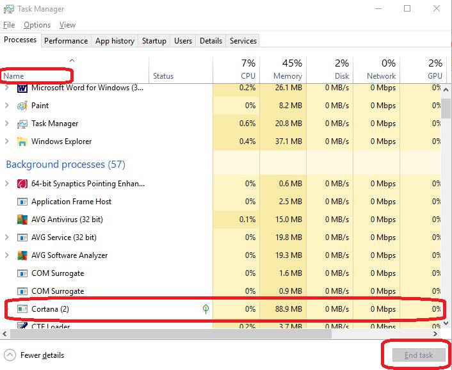Click the Paint process icon
The image size is (452, 370).
pyautogui.click(x=22, y=106)
